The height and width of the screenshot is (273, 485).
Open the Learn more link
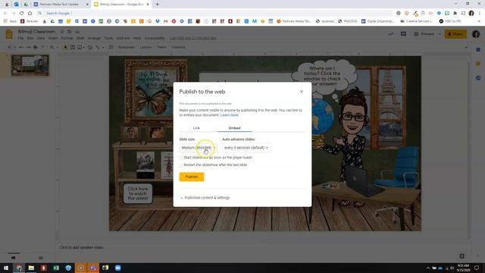pos(229,115)
